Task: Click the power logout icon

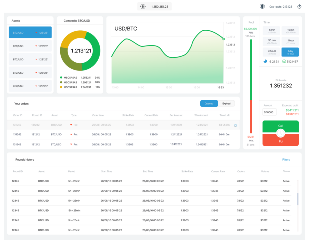Action: (x=299, y=7)
